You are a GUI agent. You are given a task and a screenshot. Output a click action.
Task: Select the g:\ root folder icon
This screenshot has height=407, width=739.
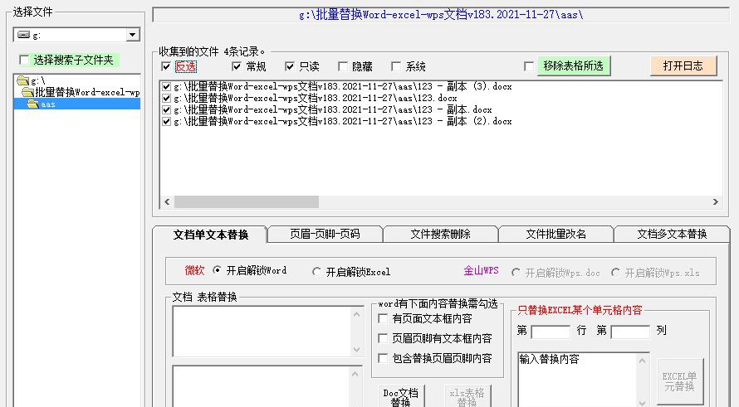pos(22,80)
